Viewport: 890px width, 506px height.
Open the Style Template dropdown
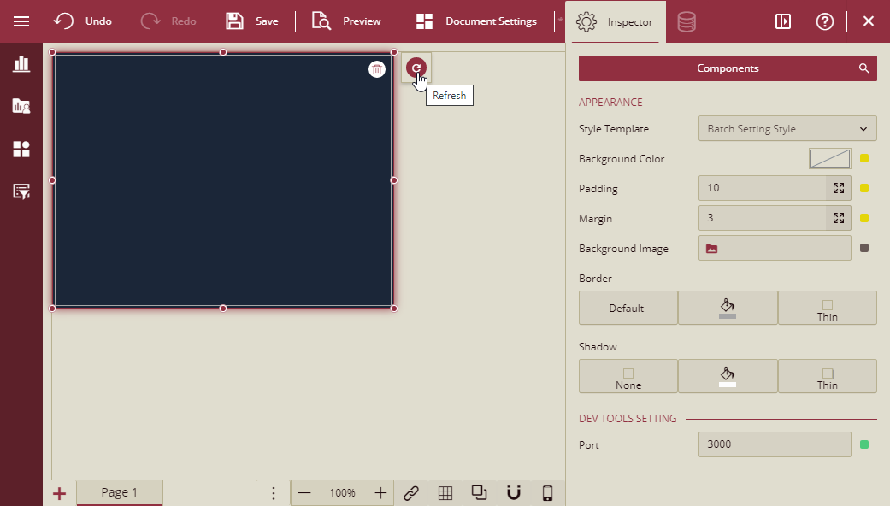[787, 128]
